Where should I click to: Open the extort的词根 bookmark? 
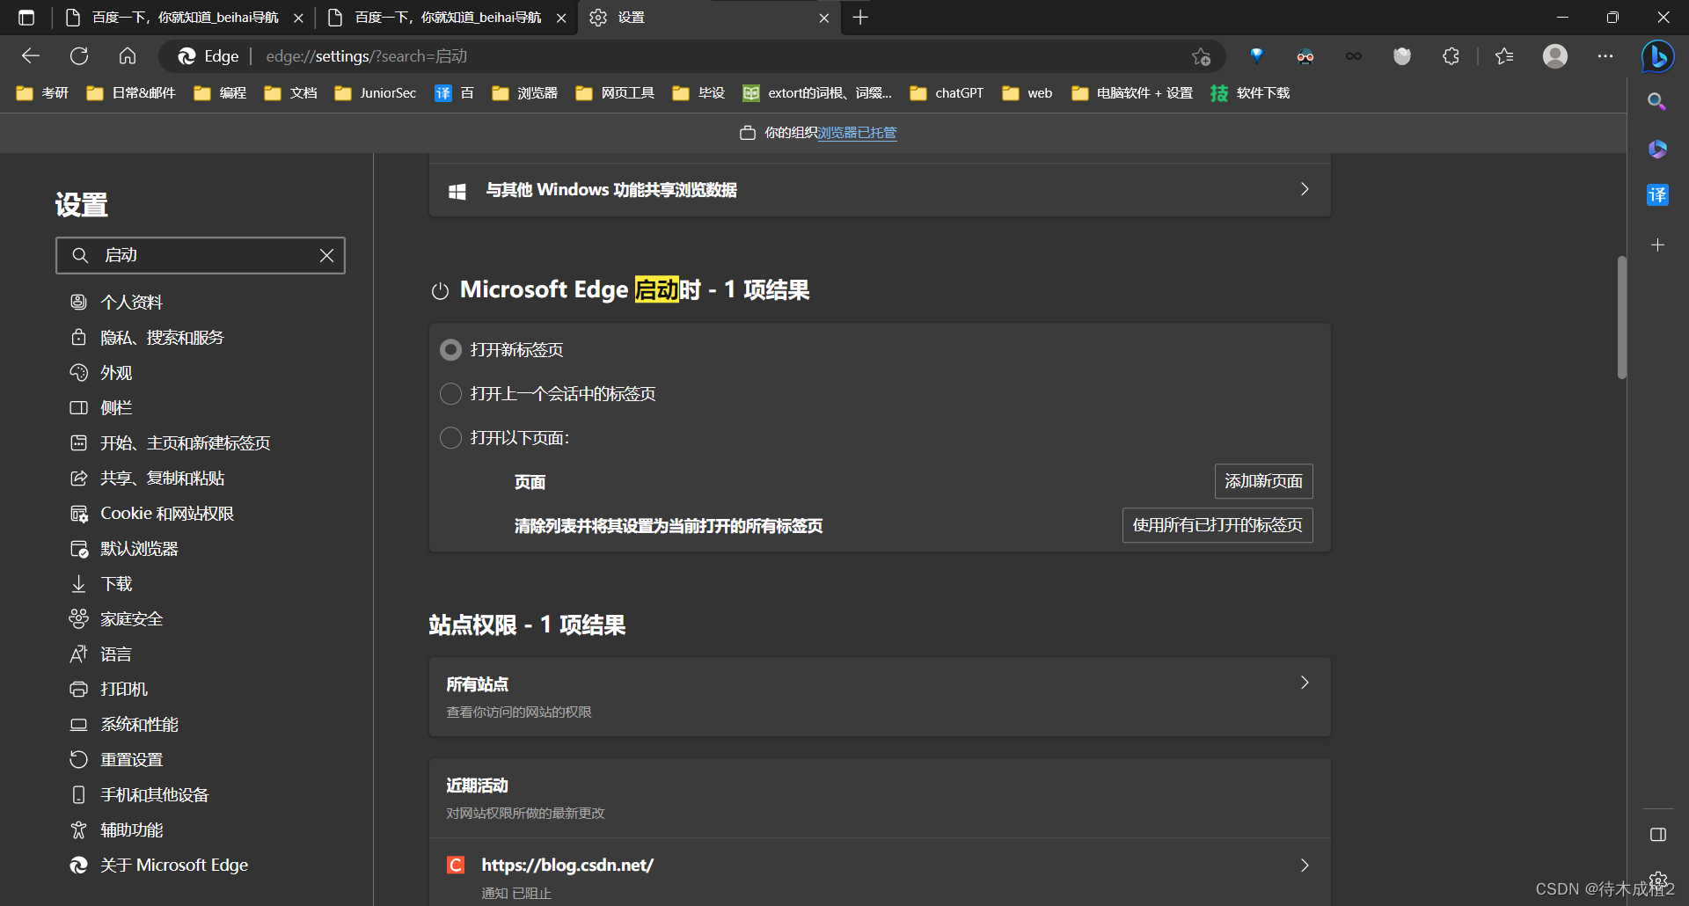pos(817,93)
